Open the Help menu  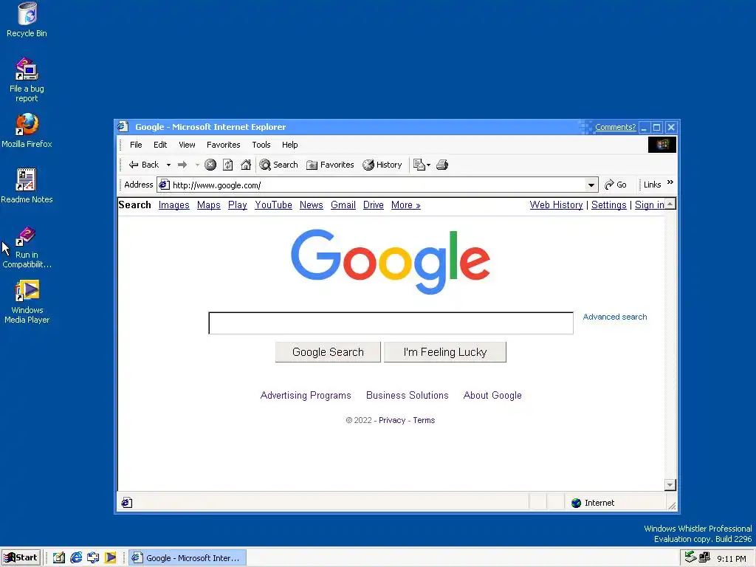289,145
